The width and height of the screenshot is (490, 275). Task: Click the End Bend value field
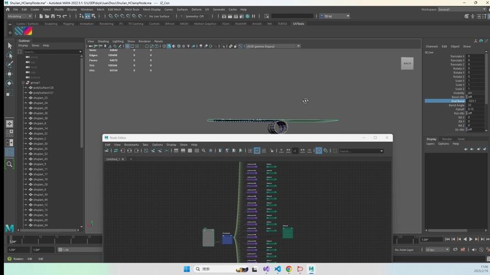(x=475, y=101)
